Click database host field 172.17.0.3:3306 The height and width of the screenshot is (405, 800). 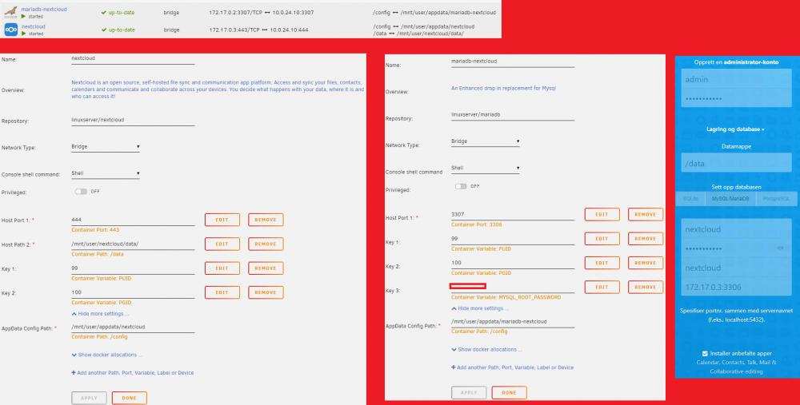[736, 287]
